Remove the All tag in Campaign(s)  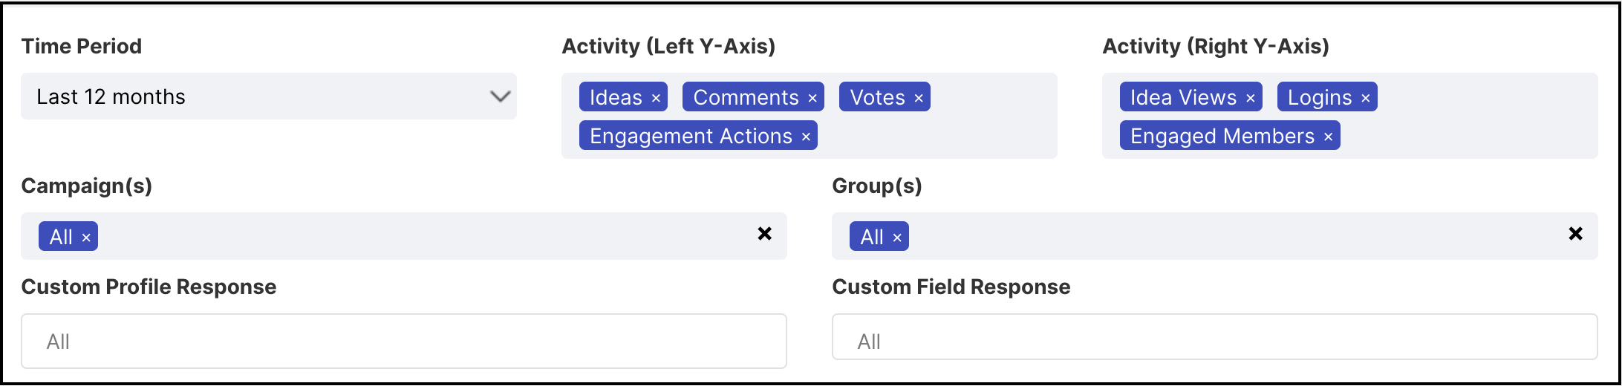[x=86, y=238]
